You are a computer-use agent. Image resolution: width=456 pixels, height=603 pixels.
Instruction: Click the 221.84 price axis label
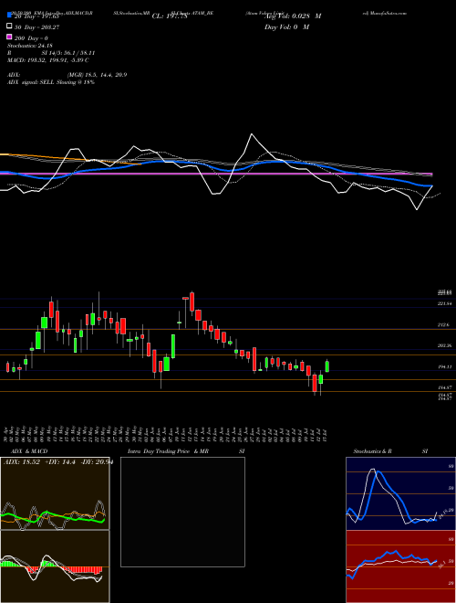click(x=444, y=304)
